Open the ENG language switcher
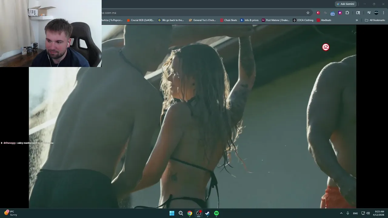This screenshot has height=218, width=388. coord(355,213)
